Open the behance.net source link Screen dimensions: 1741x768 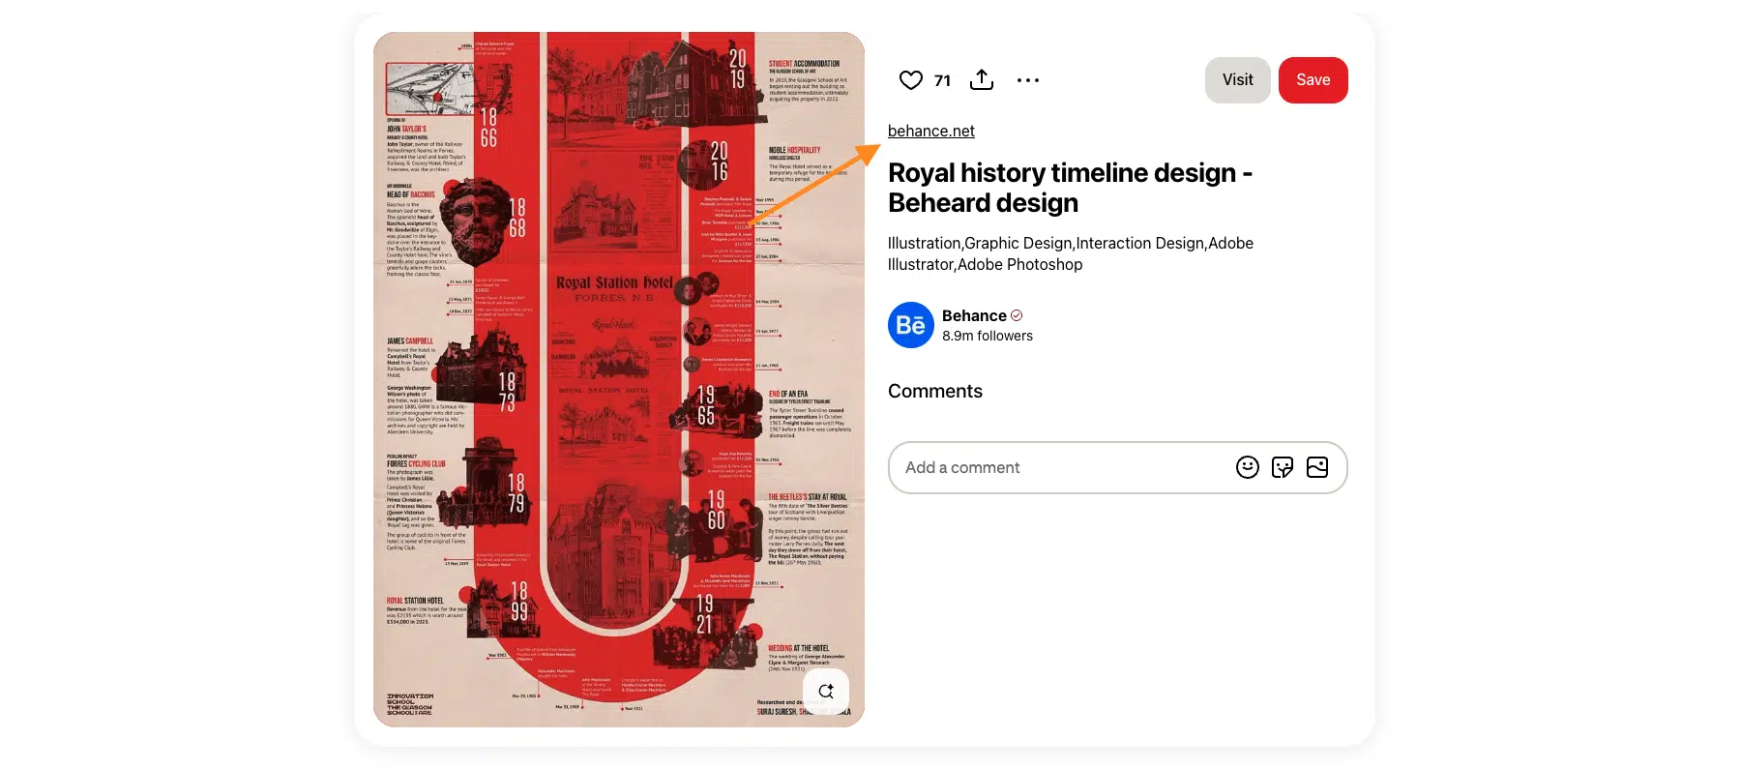tap(930, 131)
